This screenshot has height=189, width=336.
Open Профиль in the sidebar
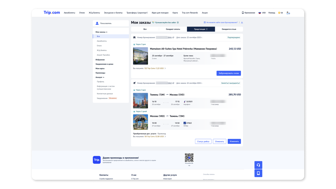point(101,82)
